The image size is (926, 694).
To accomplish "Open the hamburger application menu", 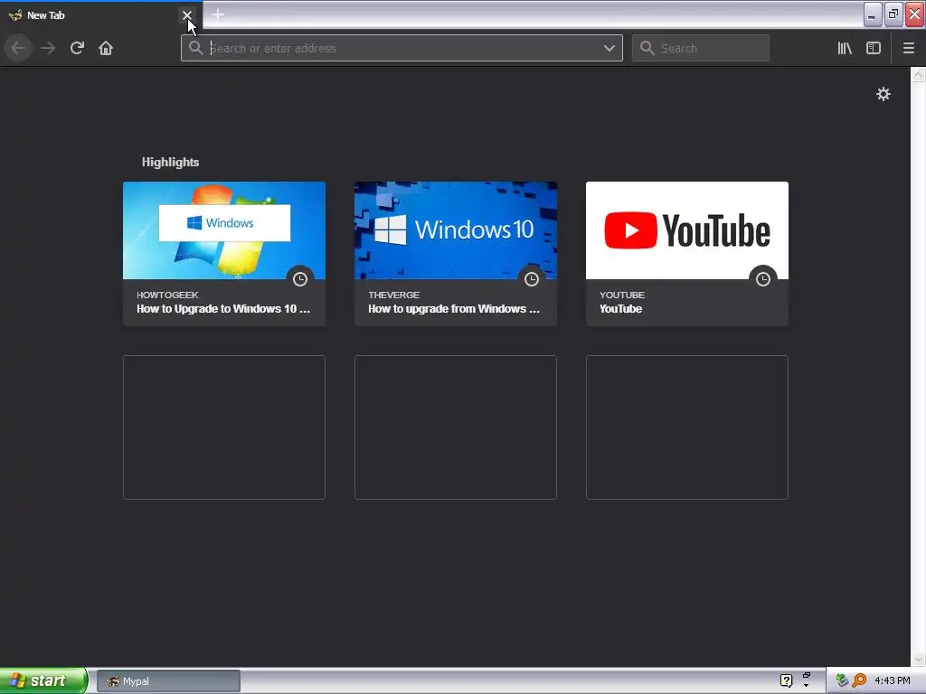I will (x=909, y=48).
